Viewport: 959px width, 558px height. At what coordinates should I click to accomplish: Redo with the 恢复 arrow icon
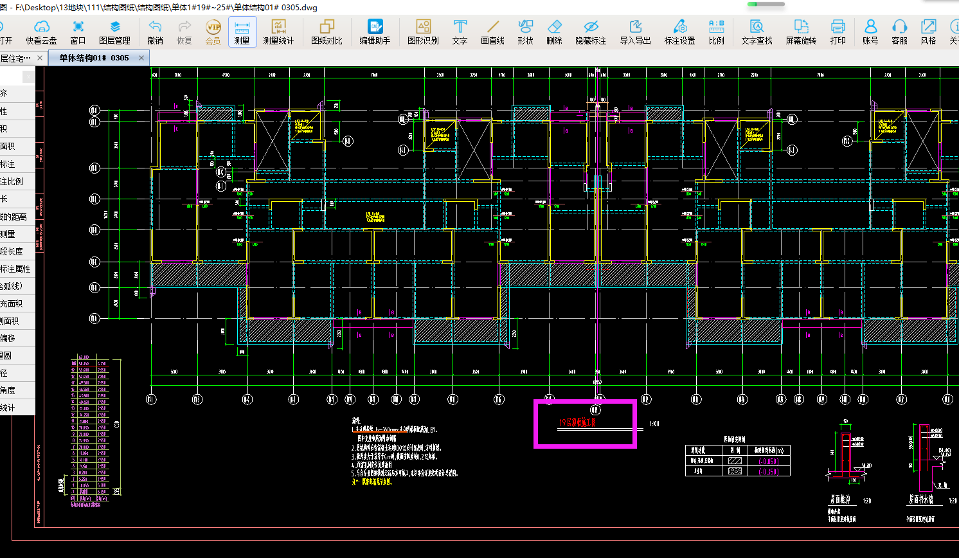[x=184, y=32]
